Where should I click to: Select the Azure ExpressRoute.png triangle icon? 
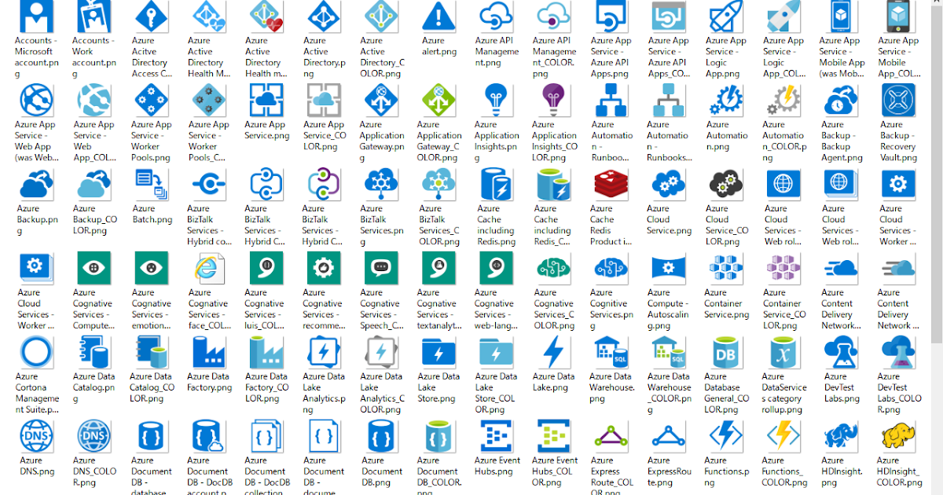coord(669,436)
